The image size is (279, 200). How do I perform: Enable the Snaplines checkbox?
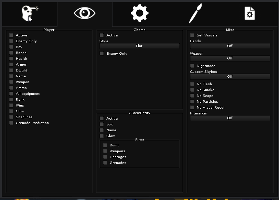(11, 117)
